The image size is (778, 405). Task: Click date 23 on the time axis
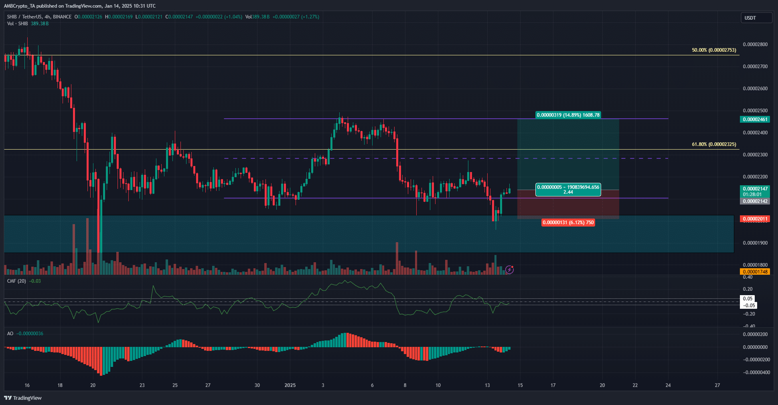(x=142, y=385)
